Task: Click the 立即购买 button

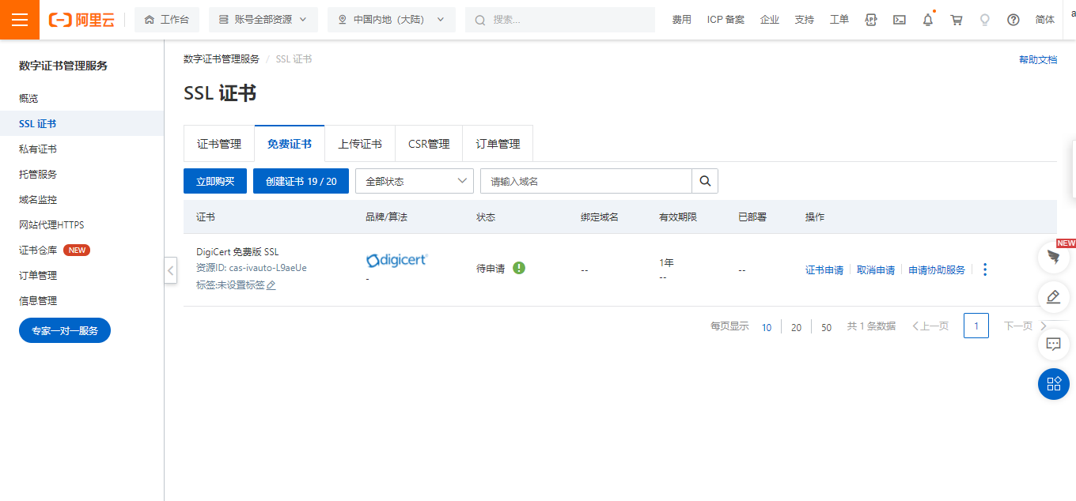Action: pyautogui.click(x=215, y=181)
